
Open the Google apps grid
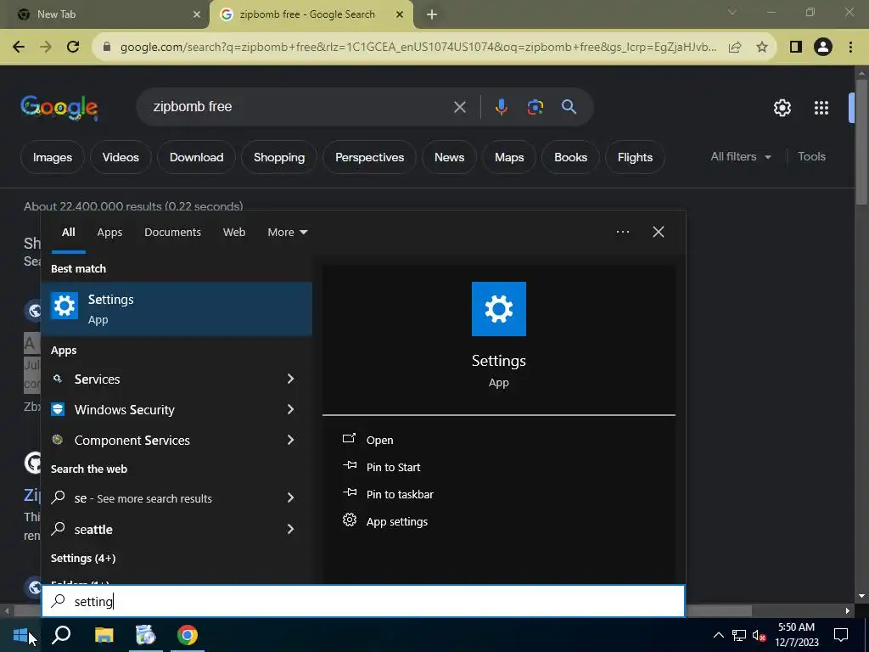821,108
